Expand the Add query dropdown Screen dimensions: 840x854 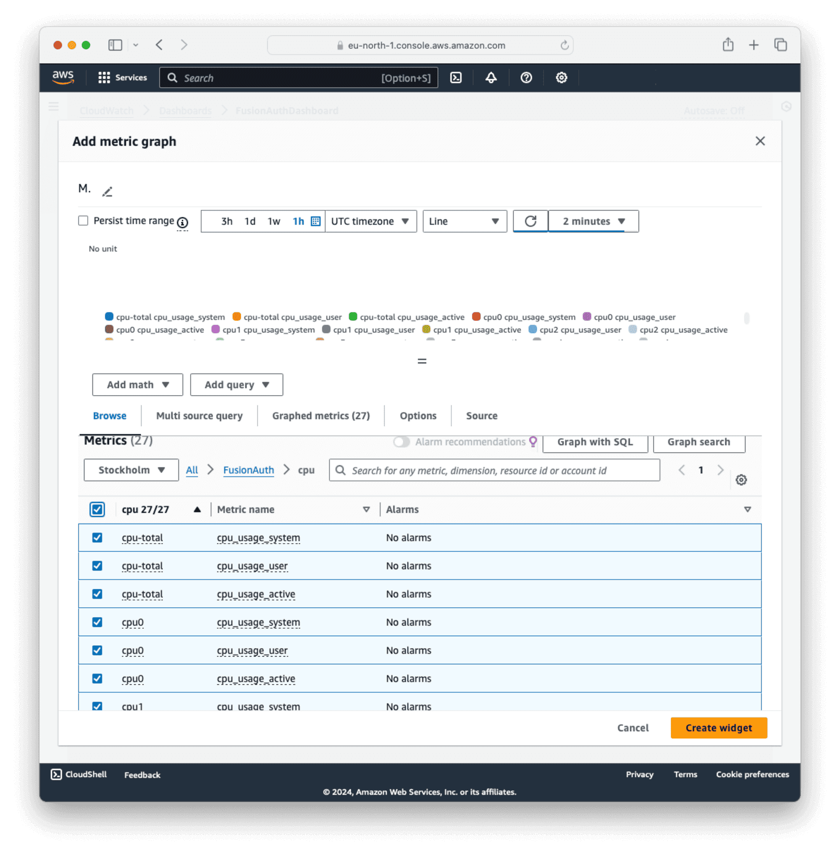click(236, 385)
